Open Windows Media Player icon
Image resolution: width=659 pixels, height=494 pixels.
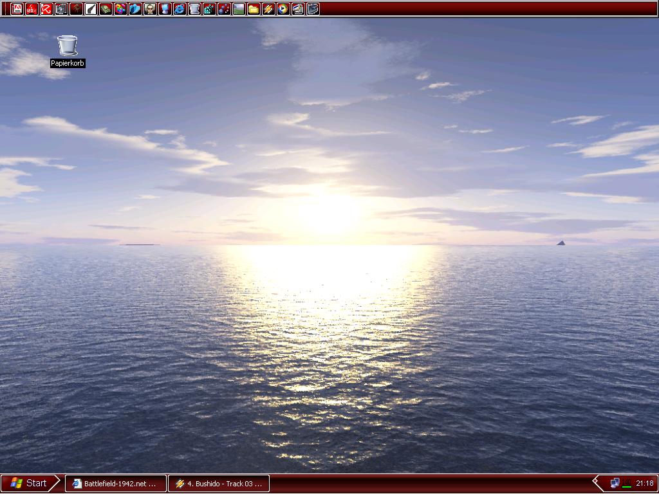click(283, 9)
